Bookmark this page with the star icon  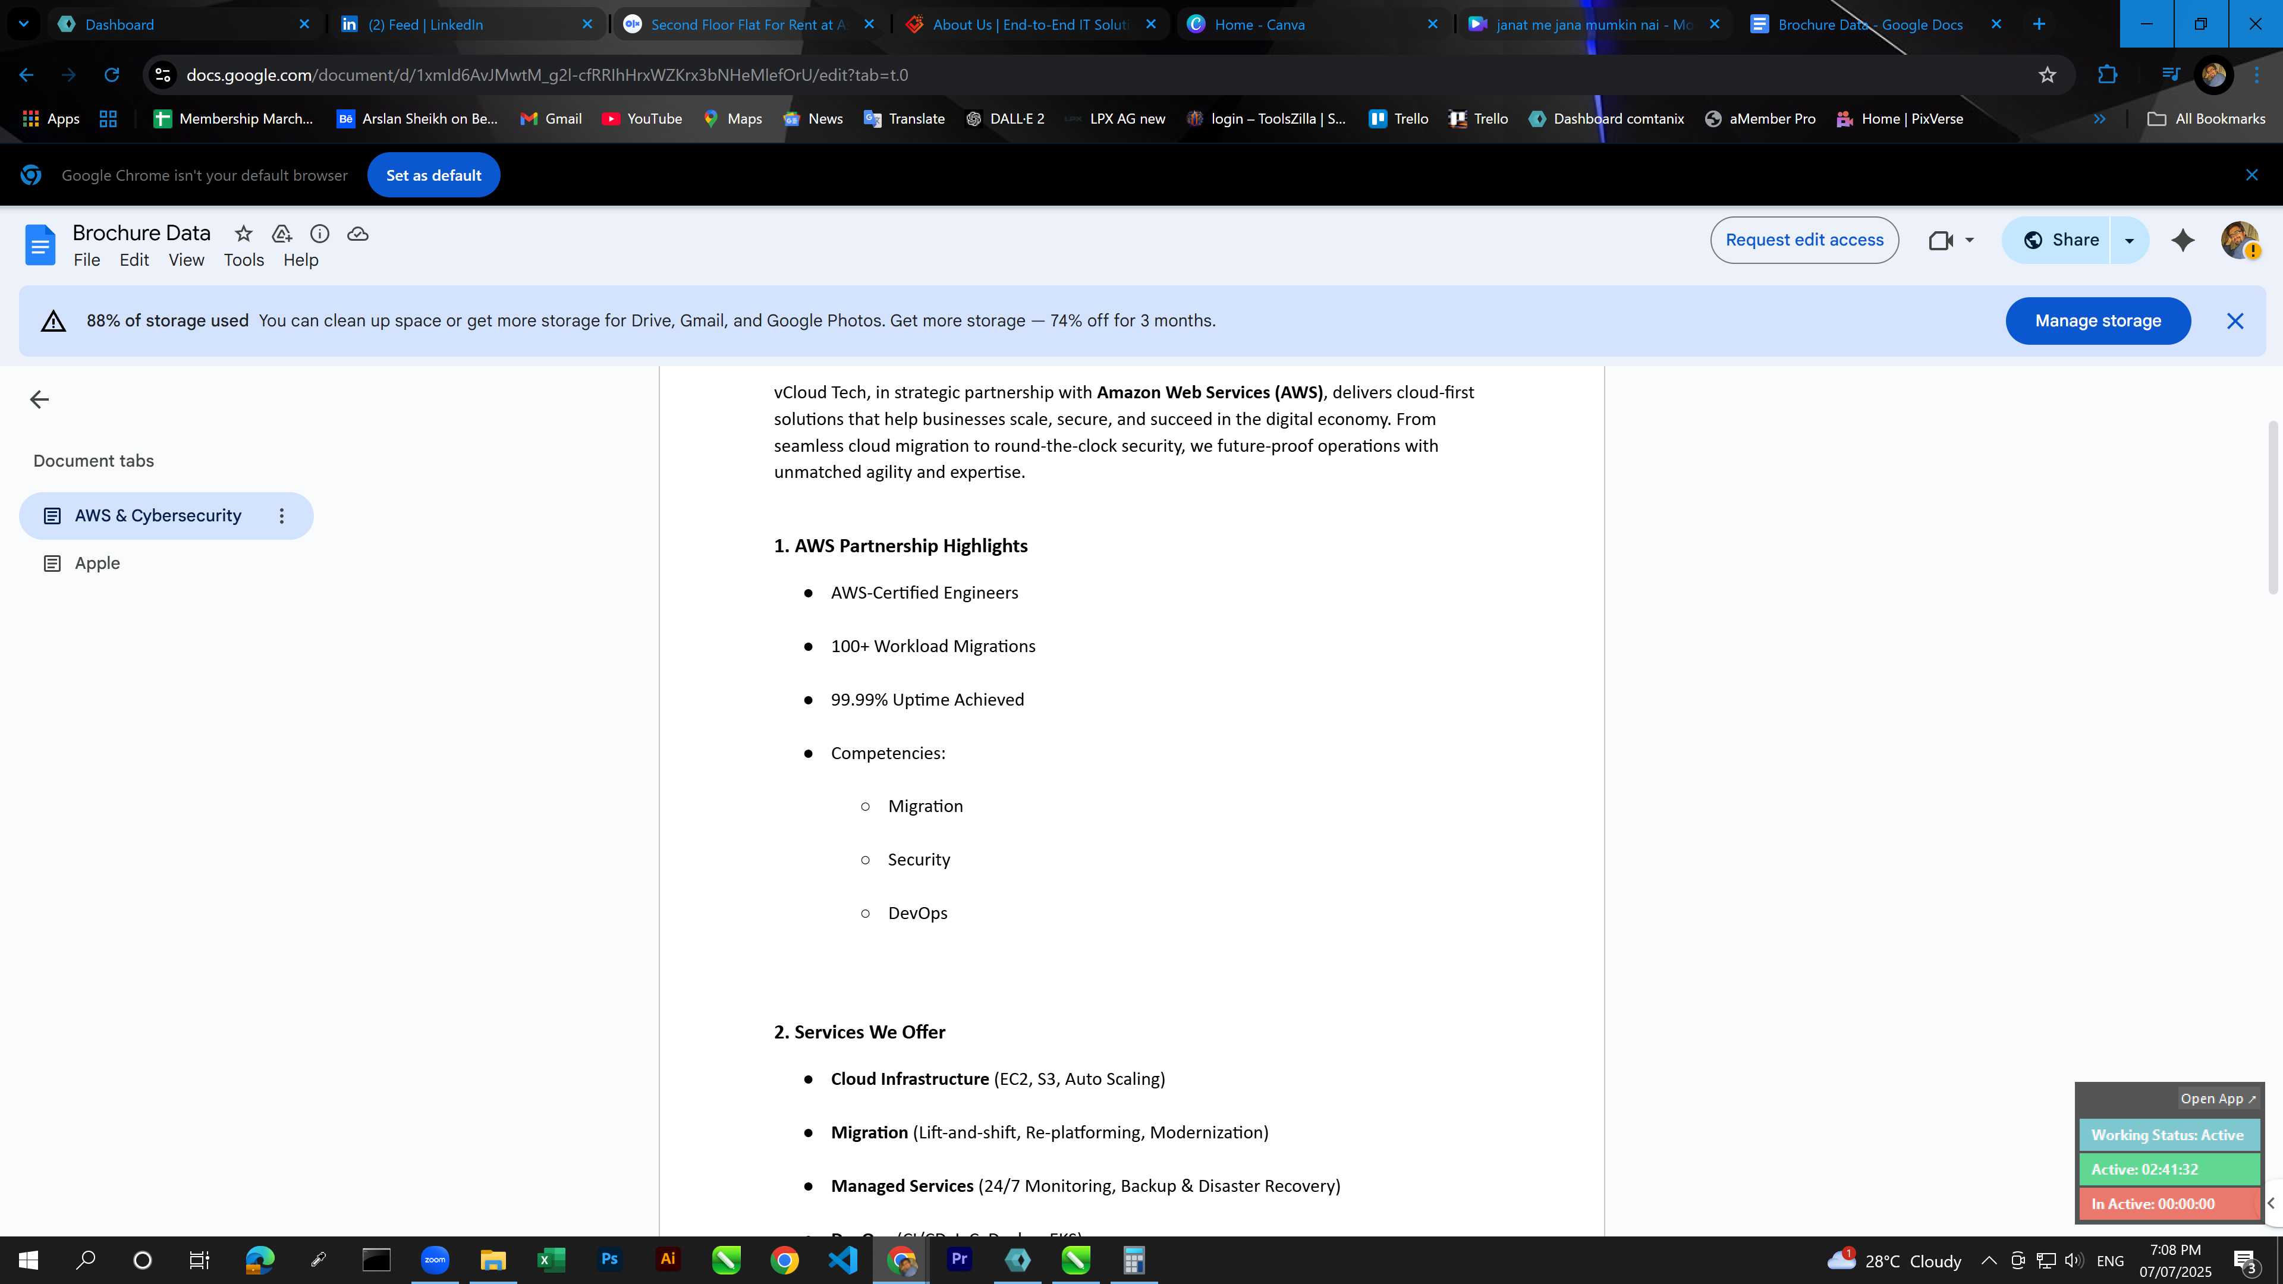[x=2047, y=75]
